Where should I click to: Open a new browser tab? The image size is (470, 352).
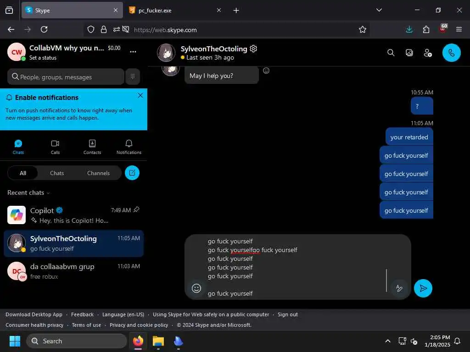(236, 11)
